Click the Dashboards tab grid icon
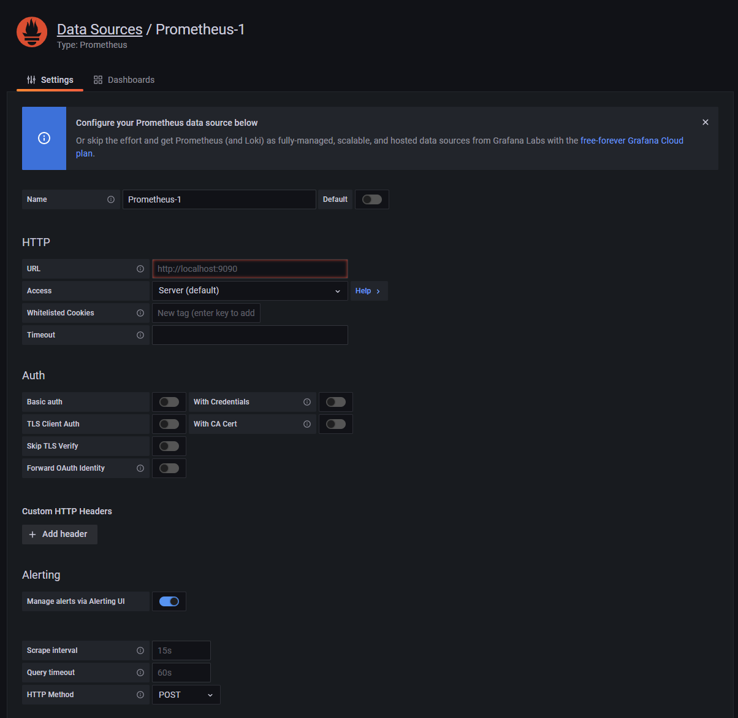738x718 pixels. tap(98, 80)
